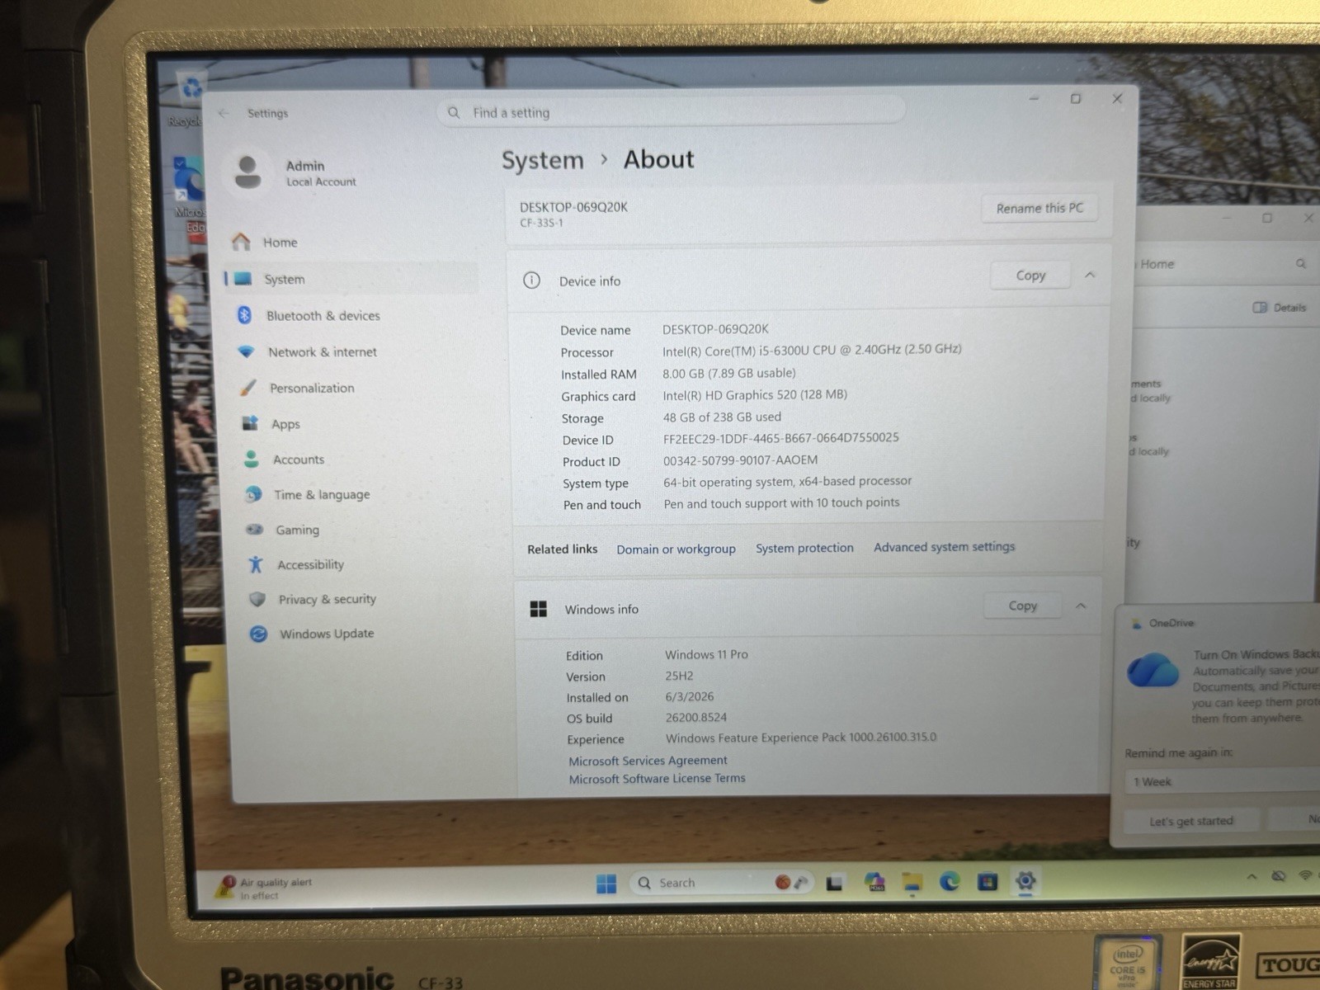Open the Windows Start menu

pyautogui.click(x=606, y=884)
